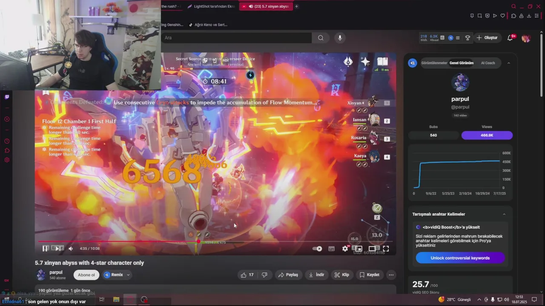Open video player settings gear

point(345,249)
